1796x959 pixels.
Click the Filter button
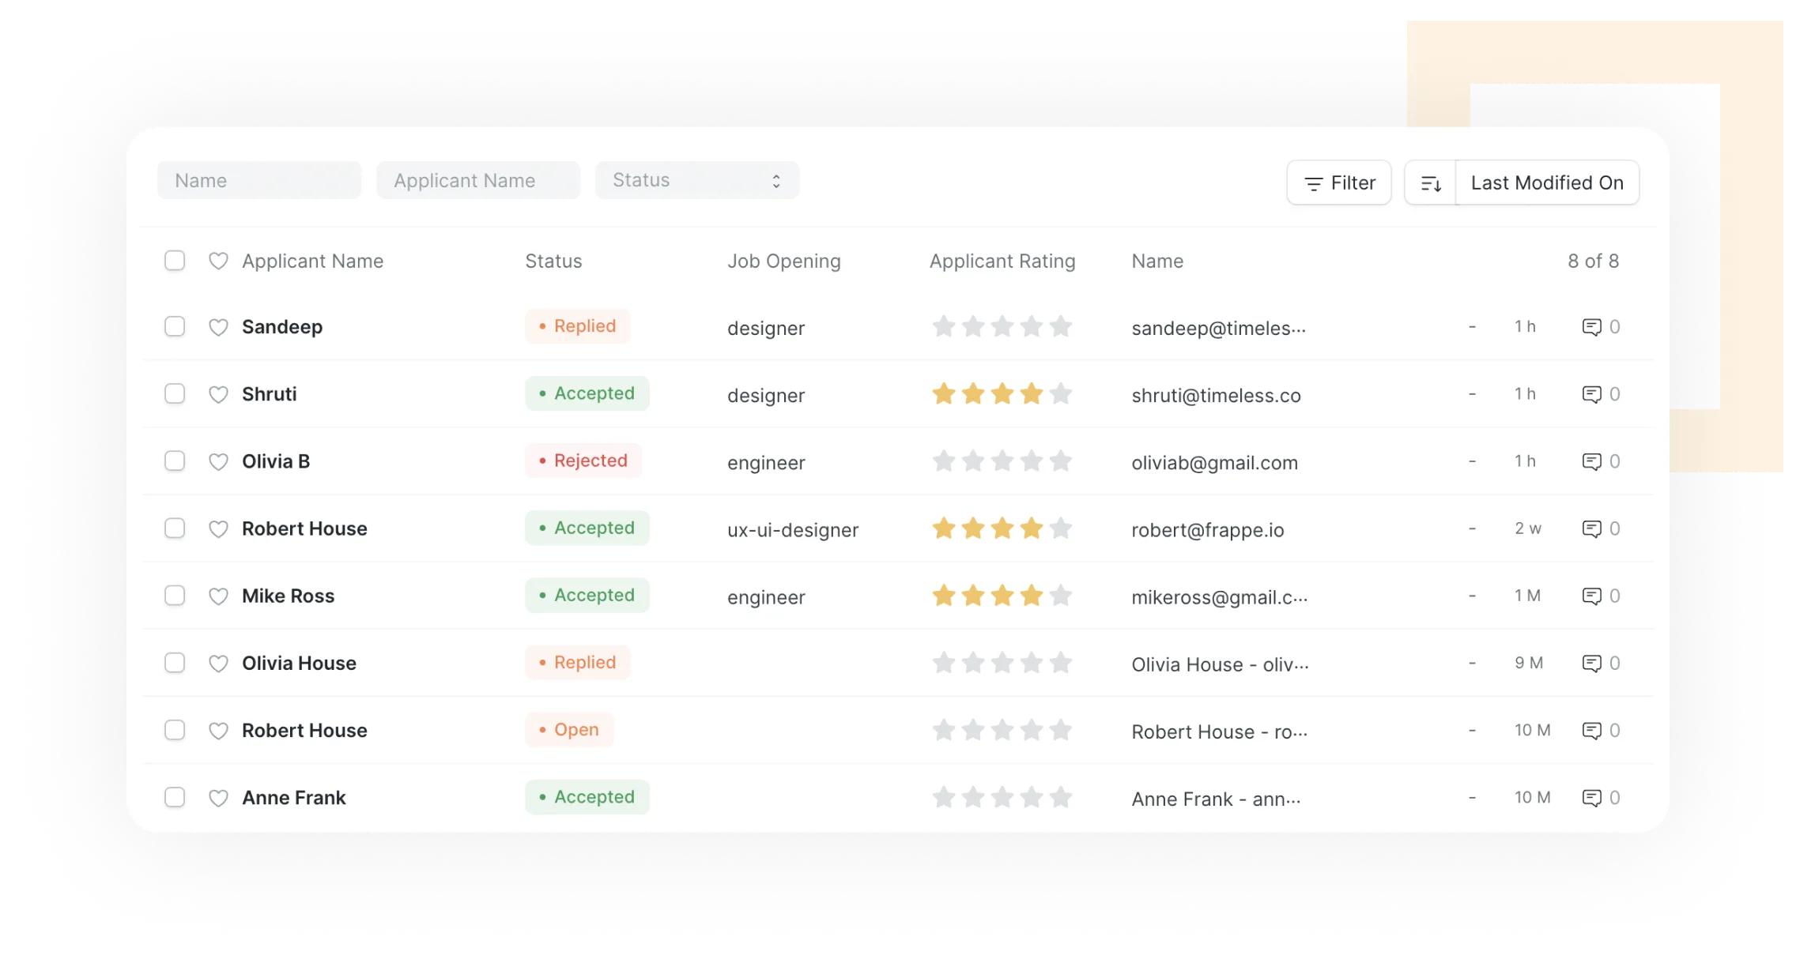[x=1338, y=183]
